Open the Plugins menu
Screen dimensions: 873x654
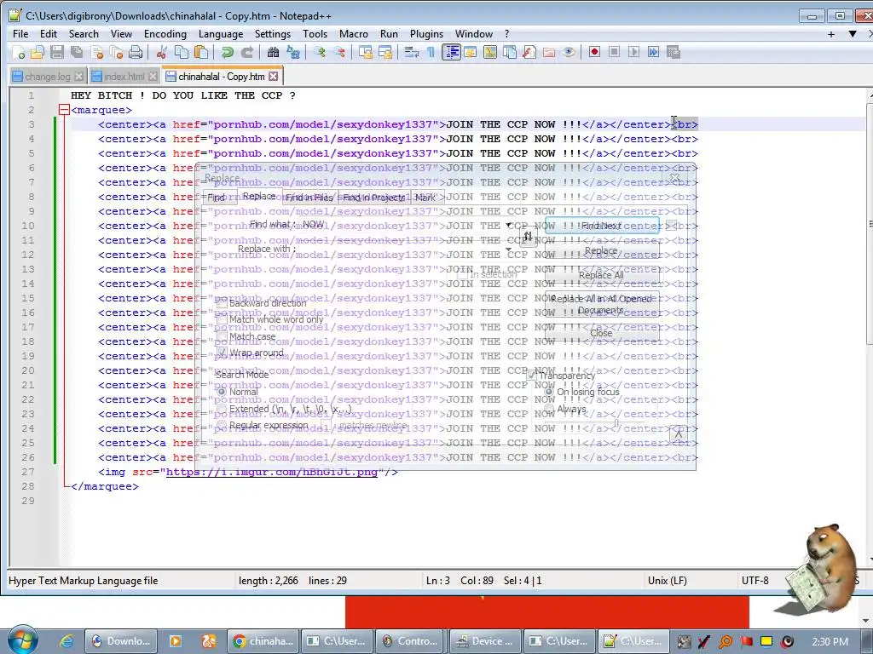(x=426, y=34)
